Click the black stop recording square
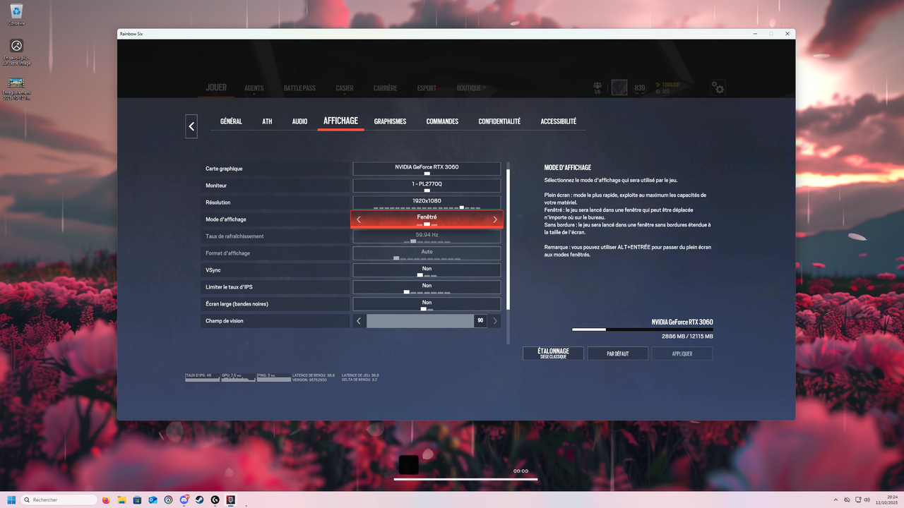Screen dimensions: 904x508 coord(408,464)
